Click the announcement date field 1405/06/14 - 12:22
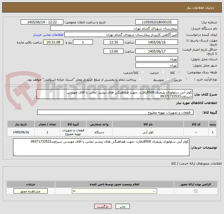This screenshot has width=224, height=214. tap(42, 22)
